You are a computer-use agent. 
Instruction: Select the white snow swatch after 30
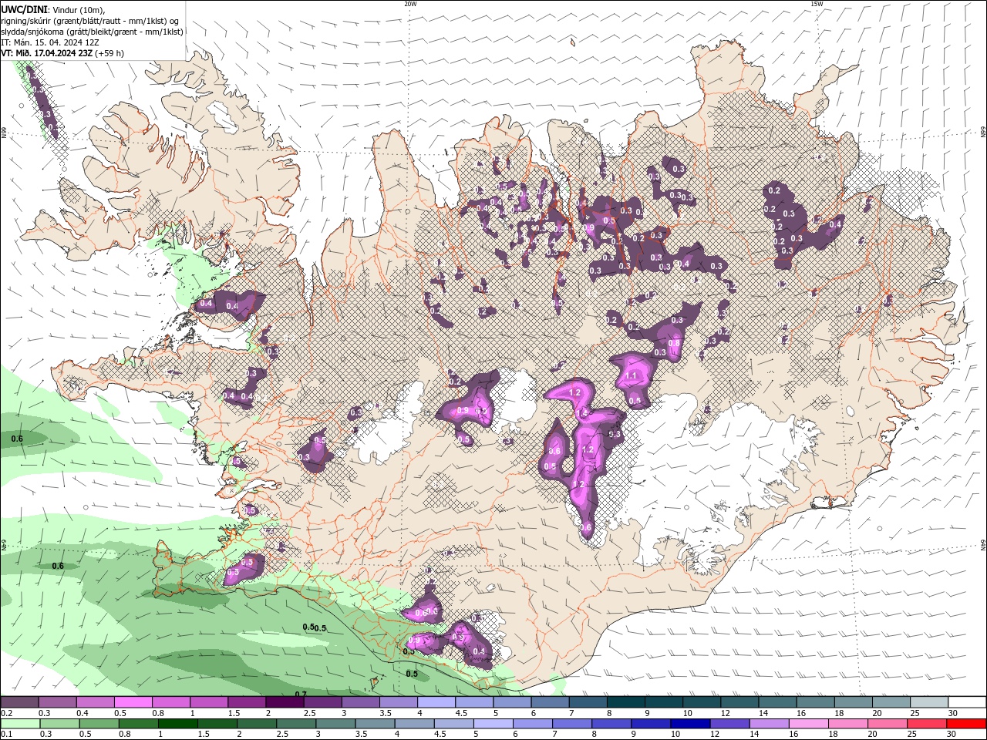967,702
